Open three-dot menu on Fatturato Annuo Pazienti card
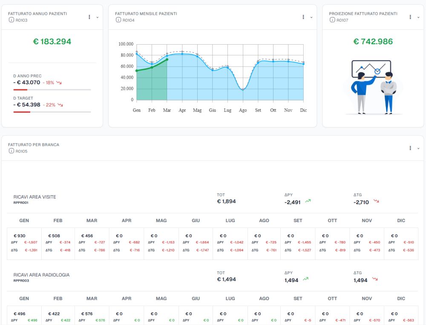Image resolution: width=426 pixels, height=325 pixels. [x=89, y=17]
